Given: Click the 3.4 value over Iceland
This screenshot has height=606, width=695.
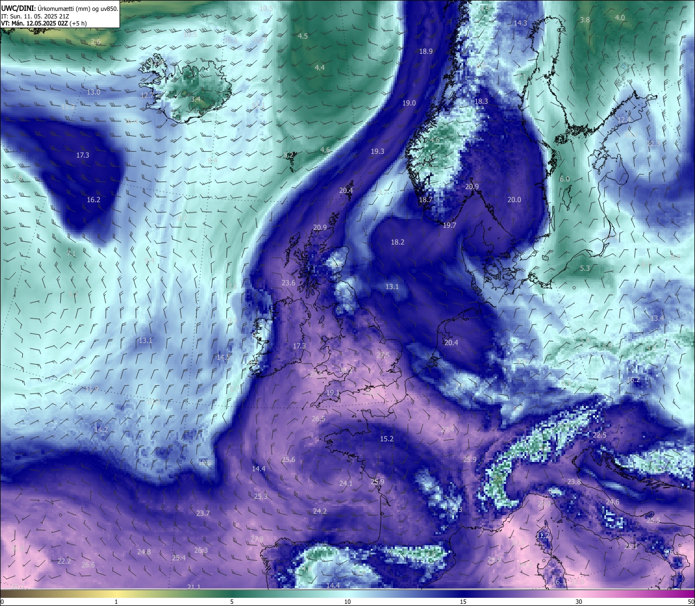Looking at the screenshot, I should 195,99.
